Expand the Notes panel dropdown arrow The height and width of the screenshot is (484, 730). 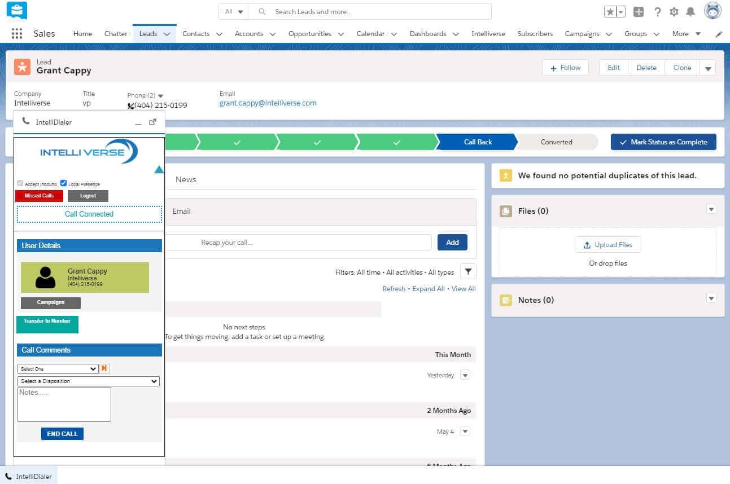click(x=711, y=298)
